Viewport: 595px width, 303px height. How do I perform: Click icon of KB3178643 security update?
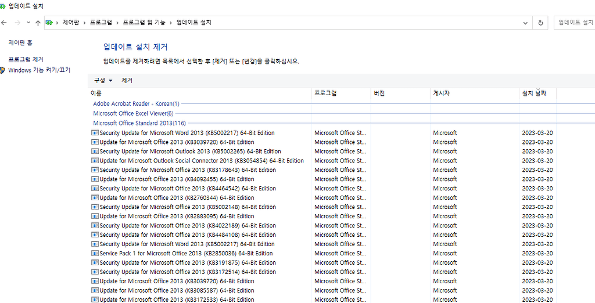95,170
